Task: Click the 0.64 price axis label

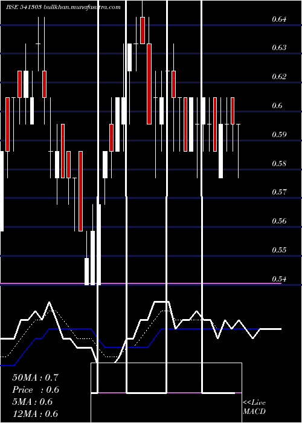Action: pos(279,19)
